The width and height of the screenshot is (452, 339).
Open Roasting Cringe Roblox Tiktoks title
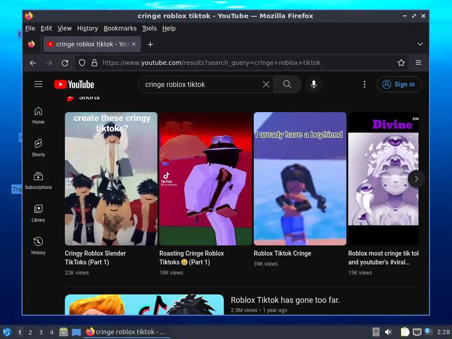tap(192, 258)
